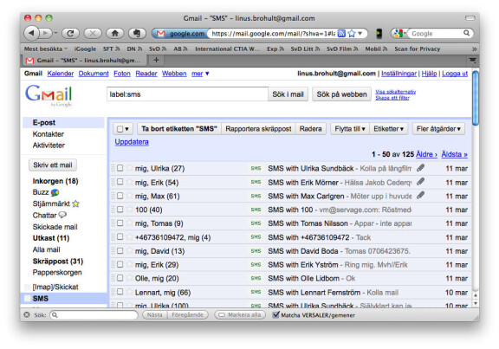Click the star icon next to Stjärnmärkt

75,204
